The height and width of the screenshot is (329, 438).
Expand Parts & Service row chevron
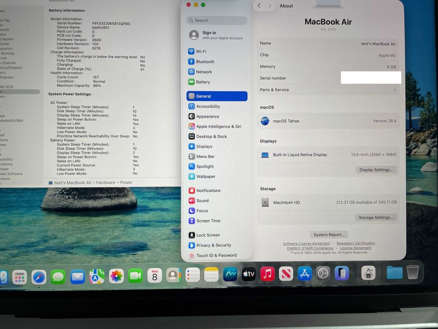pos(395,90)
